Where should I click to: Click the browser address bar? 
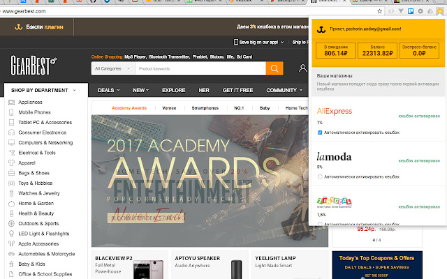pyautogui.click(x=188, y=11)
